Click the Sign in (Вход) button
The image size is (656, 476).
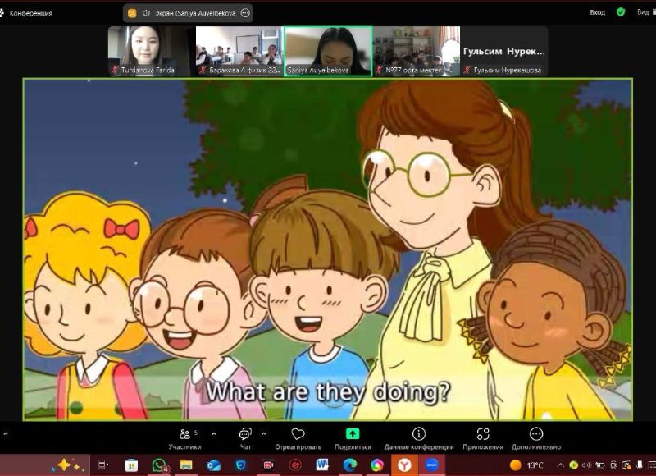(x=598, y=12)
